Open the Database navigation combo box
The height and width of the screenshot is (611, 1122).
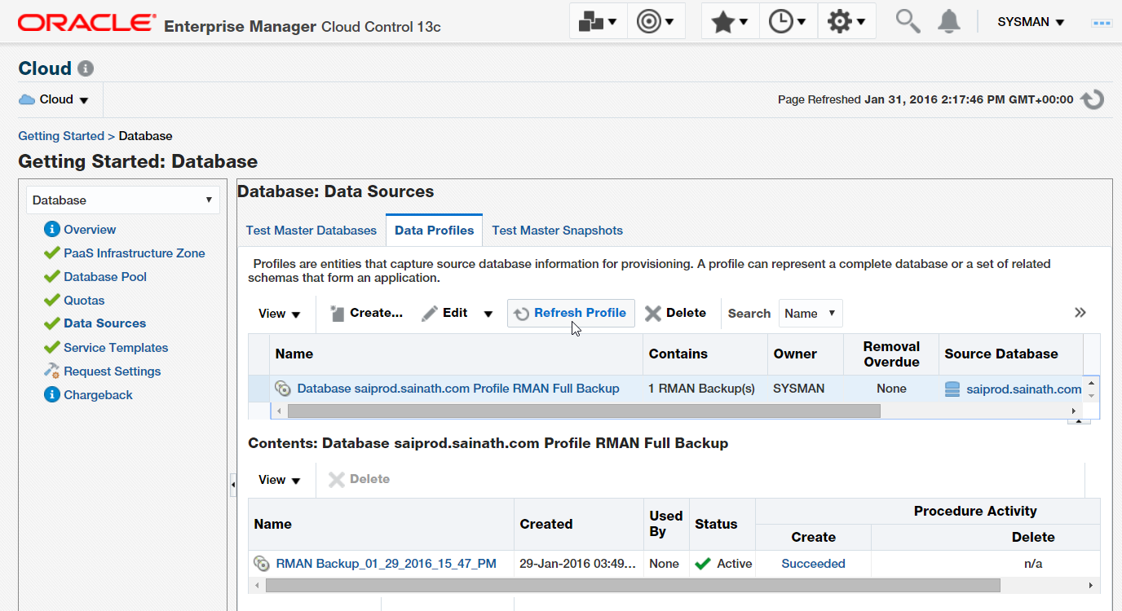click(x=123, y=200)
